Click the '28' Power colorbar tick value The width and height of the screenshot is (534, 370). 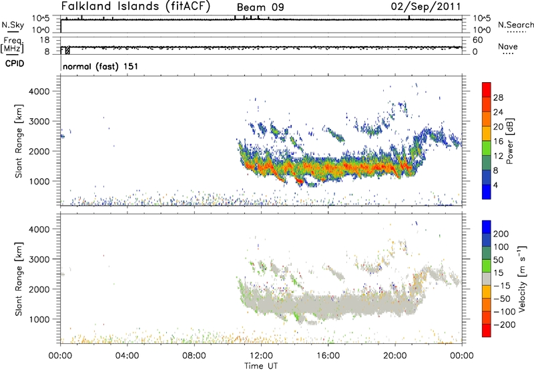pos(498,98)
